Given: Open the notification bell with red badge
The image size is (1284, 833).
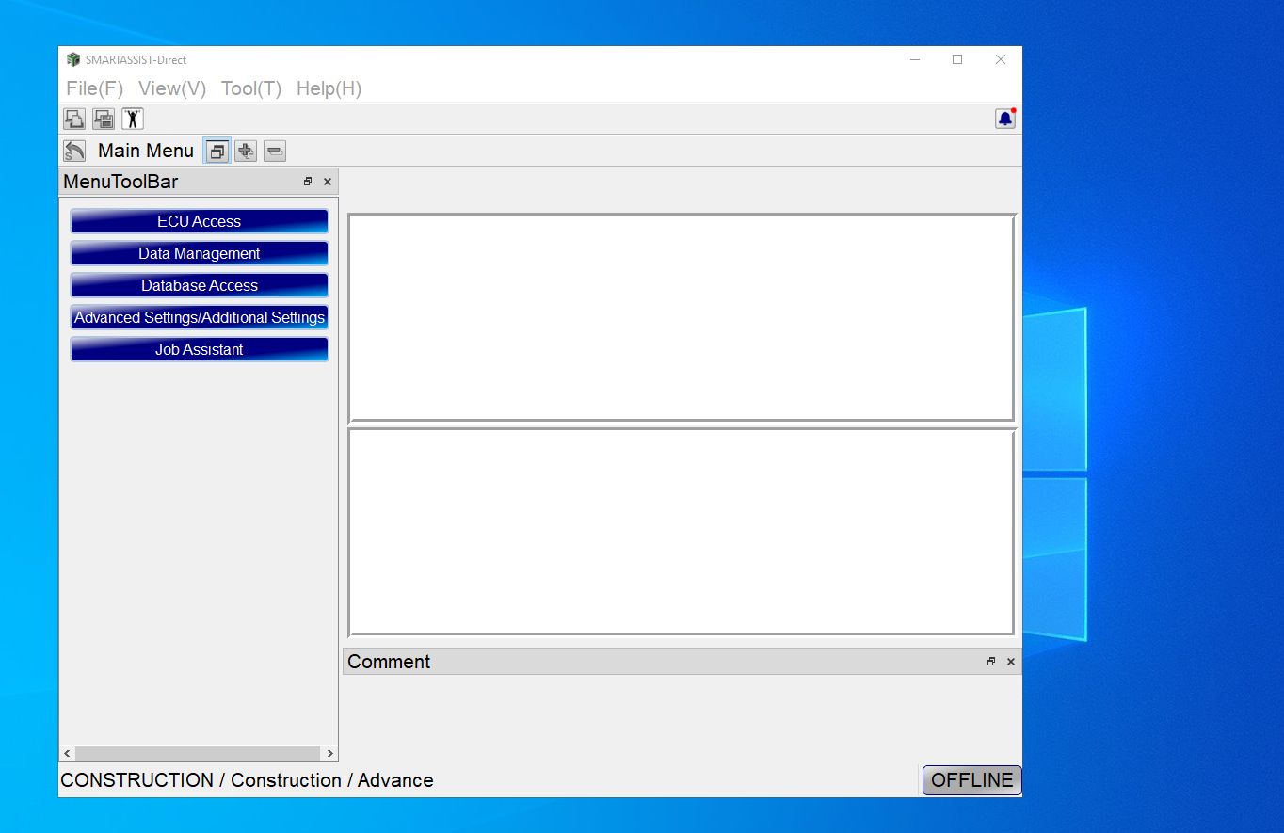Looking at the screenshot, I should tap(1004, 119).
